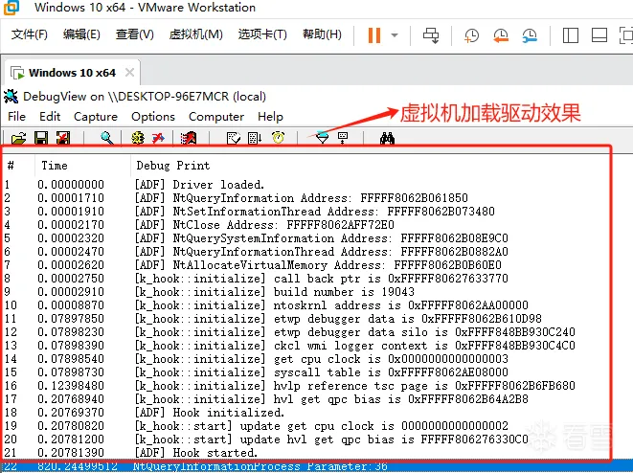Image resolution: width=633 pixels, height=473 pixels.
Task: Take a snapshot of this virtual machine
Action: coord(471,35)
